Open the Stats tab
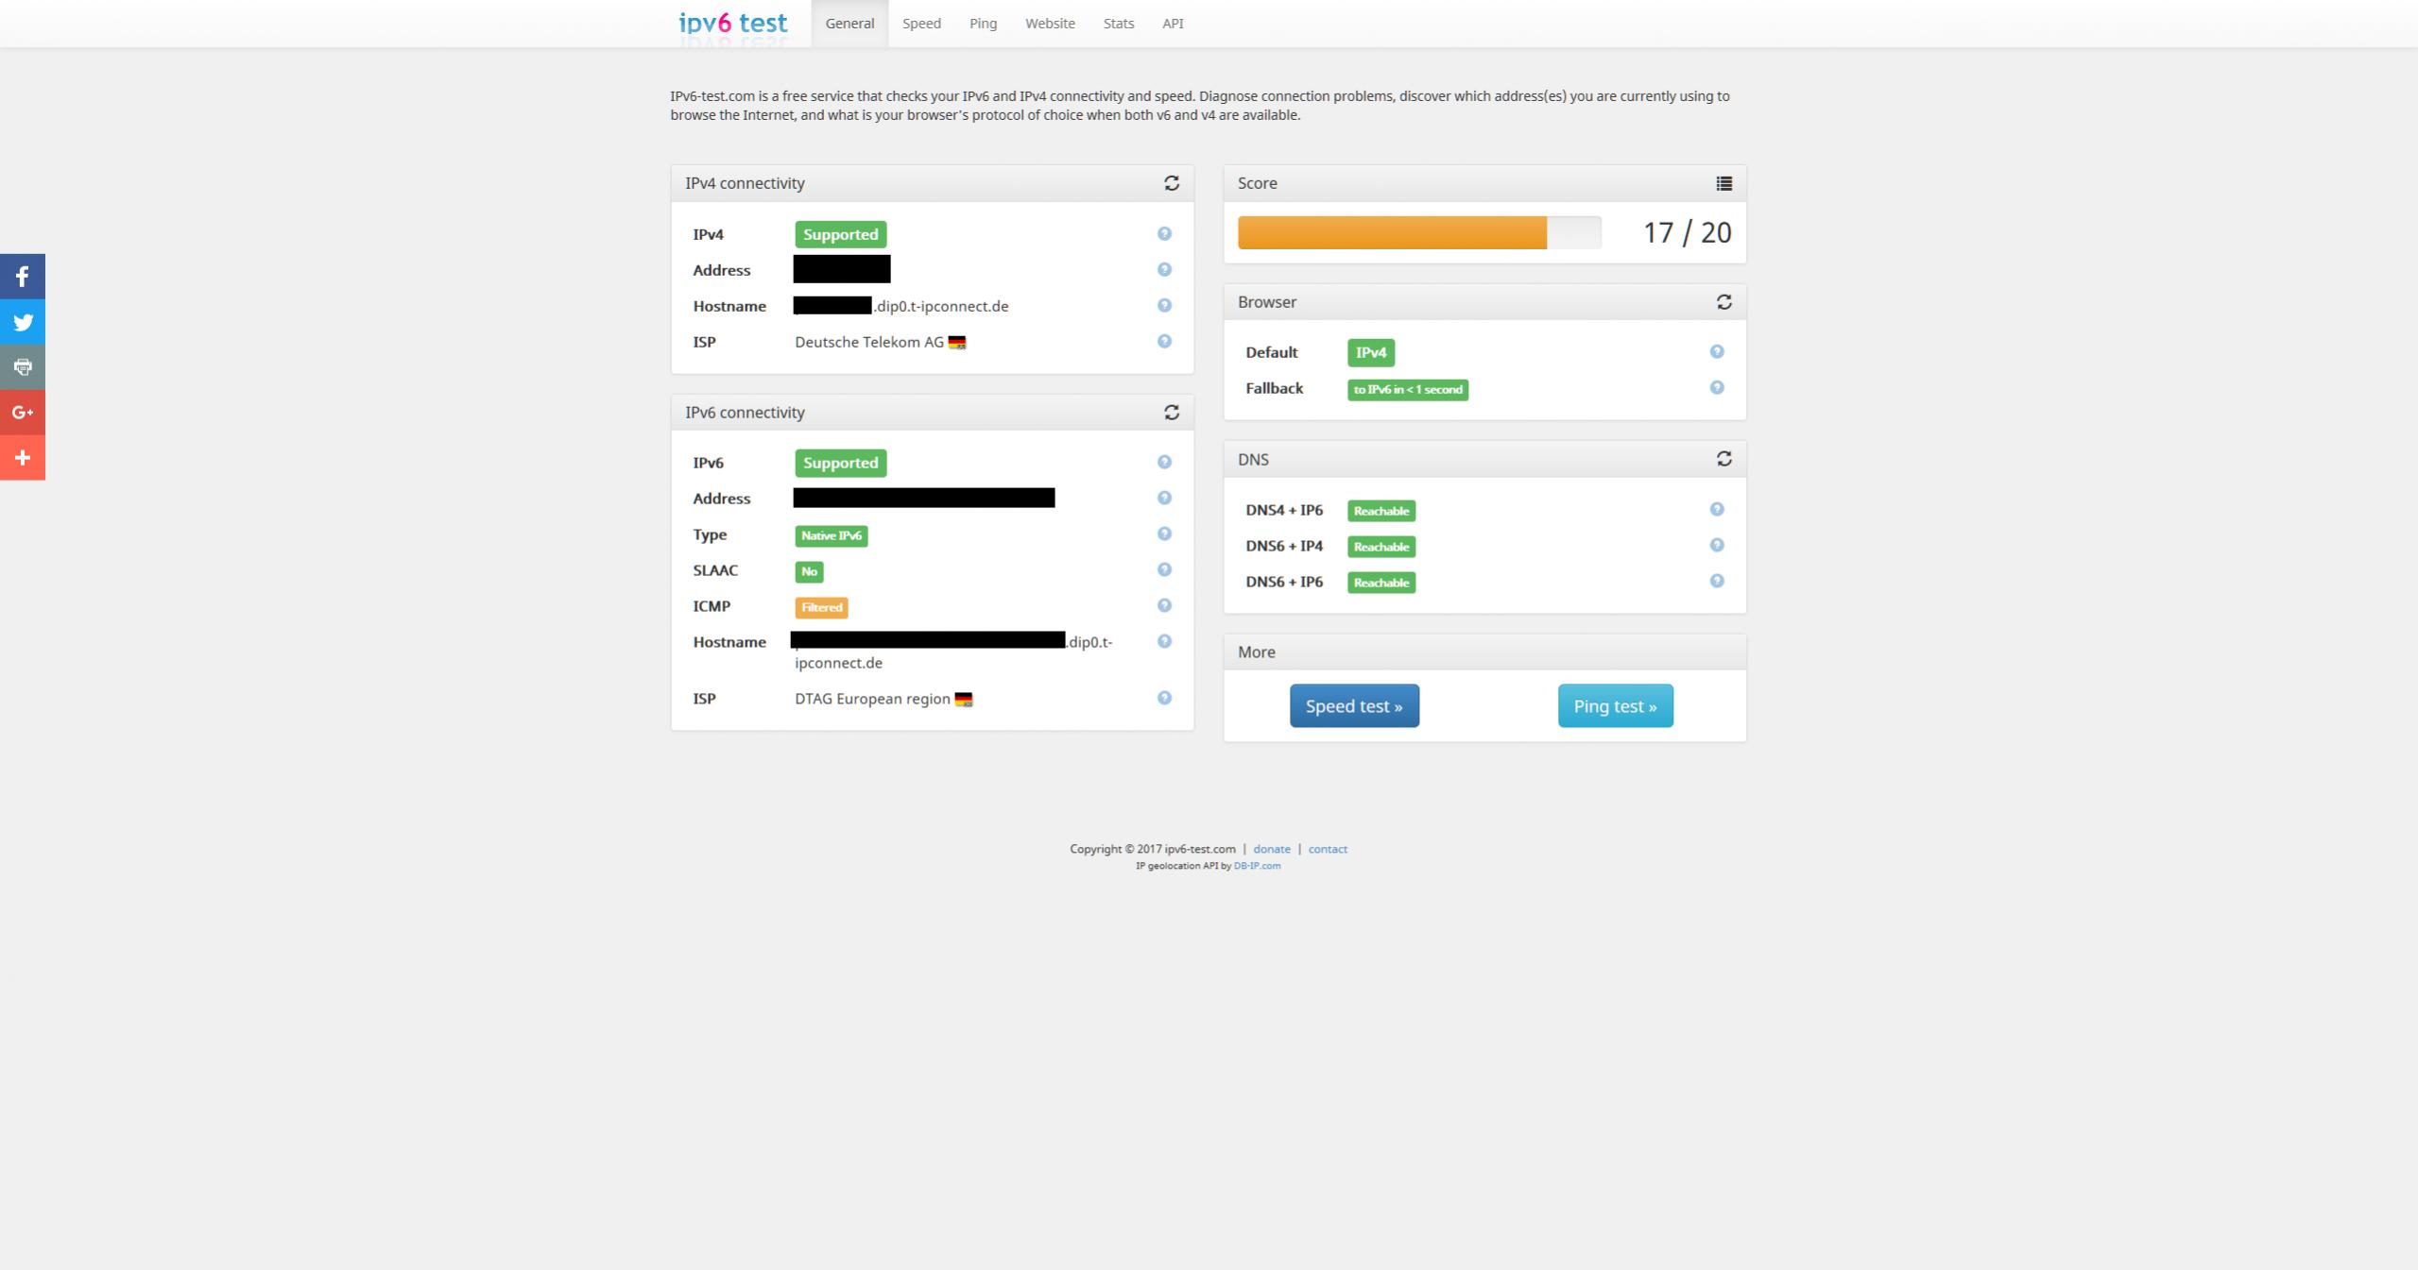This screenshot has height=1270, width=2418. [1118, 24]
